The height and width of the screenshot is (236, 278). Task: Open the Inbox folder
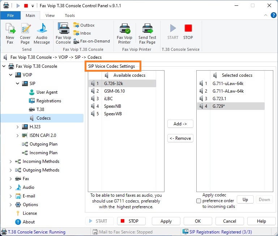[x=82, y=33]
